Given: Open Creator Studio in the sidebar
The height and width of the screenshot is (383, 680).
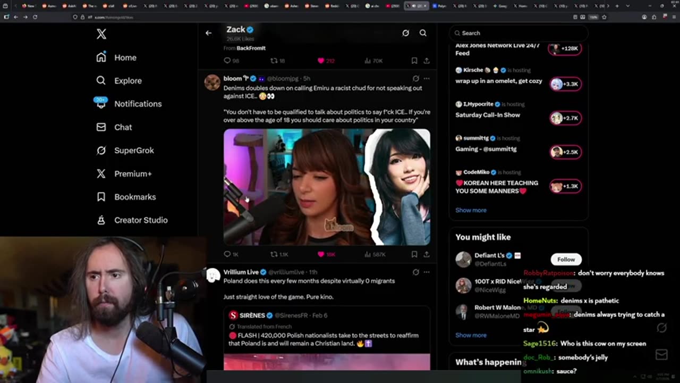Looking at the screenshot, I should coord(132,220).
